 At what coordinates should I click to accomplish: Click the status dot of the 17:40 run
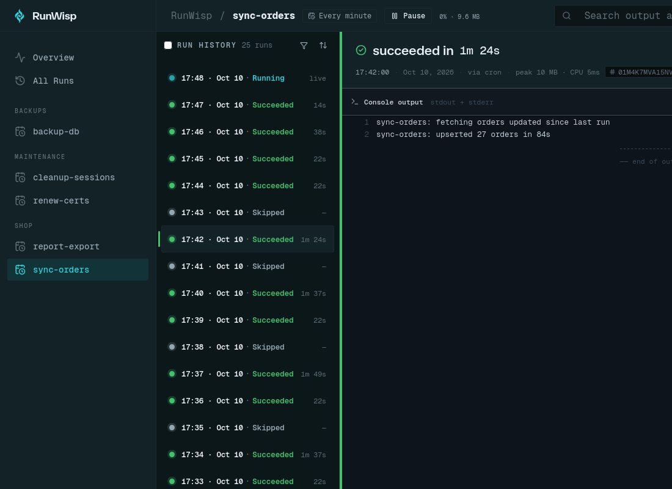tap(172, 293)
